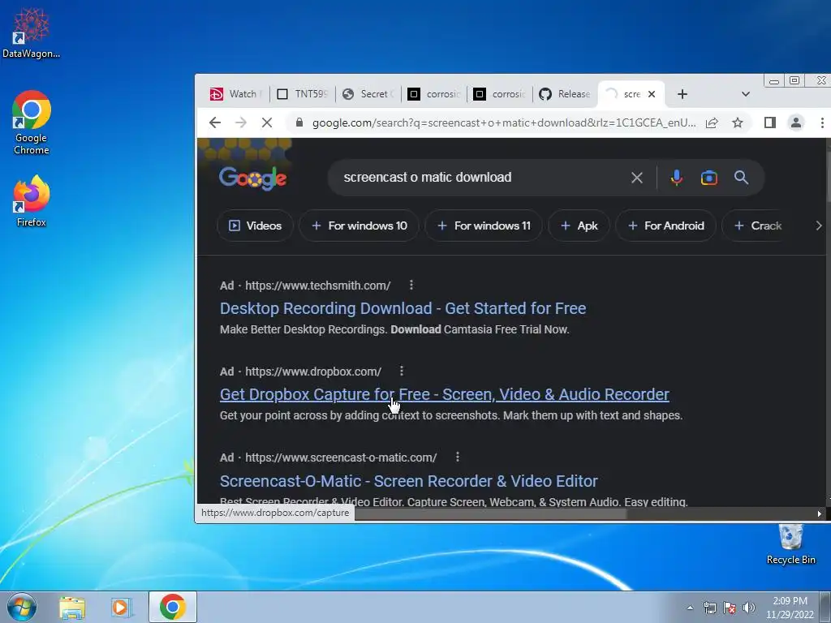The height and width of the screenshot is (623, 831).
Task: Select DataWagon desktop shortcut
Action: click(x=32, y=32)
